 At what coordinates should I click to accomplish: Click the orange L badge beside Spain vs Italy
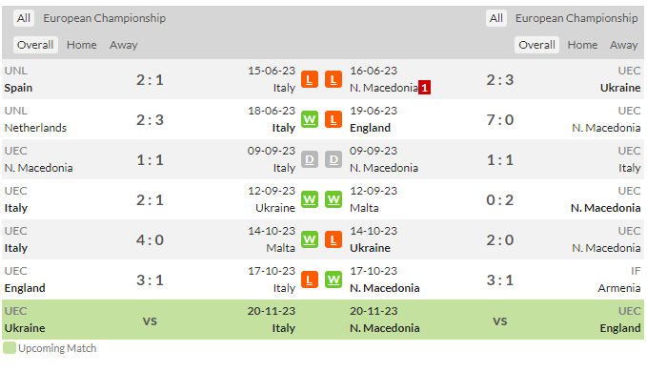(x=310, y=80)
